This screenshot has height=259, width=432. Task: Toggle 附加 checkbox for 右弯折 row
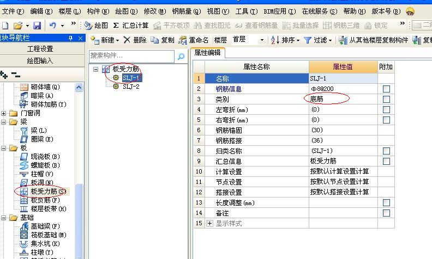tap(386, 120)
